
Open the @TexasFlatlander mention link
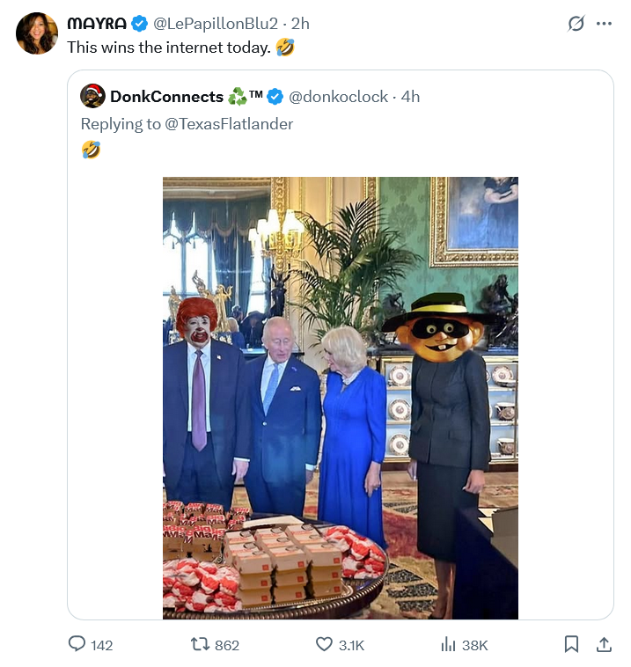click(229, 124)
